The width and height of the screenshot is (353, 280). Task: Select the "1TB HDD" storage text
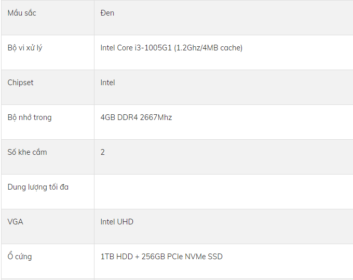pyautogui.click(x=116, y=257)
